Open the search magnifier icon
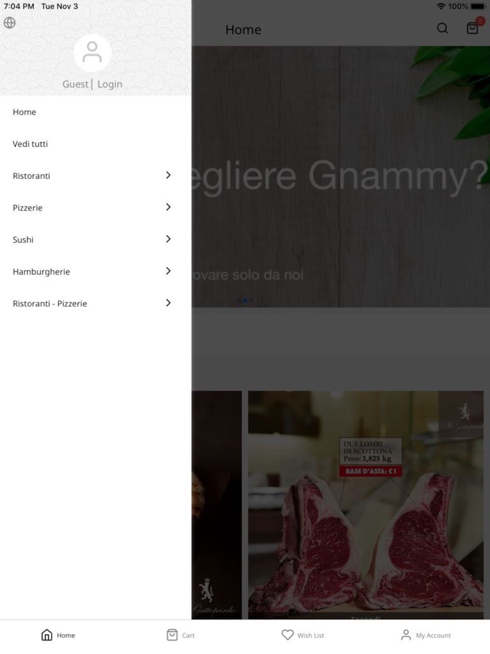This screenshot has width=490, height=654. point(442,28)
